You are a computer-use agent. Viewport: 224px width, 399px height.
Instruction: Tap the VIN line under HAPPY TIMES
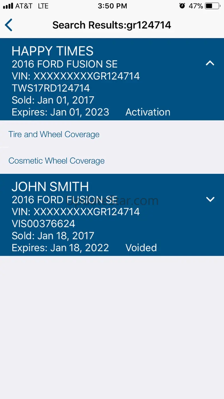(x=76, y=76)
